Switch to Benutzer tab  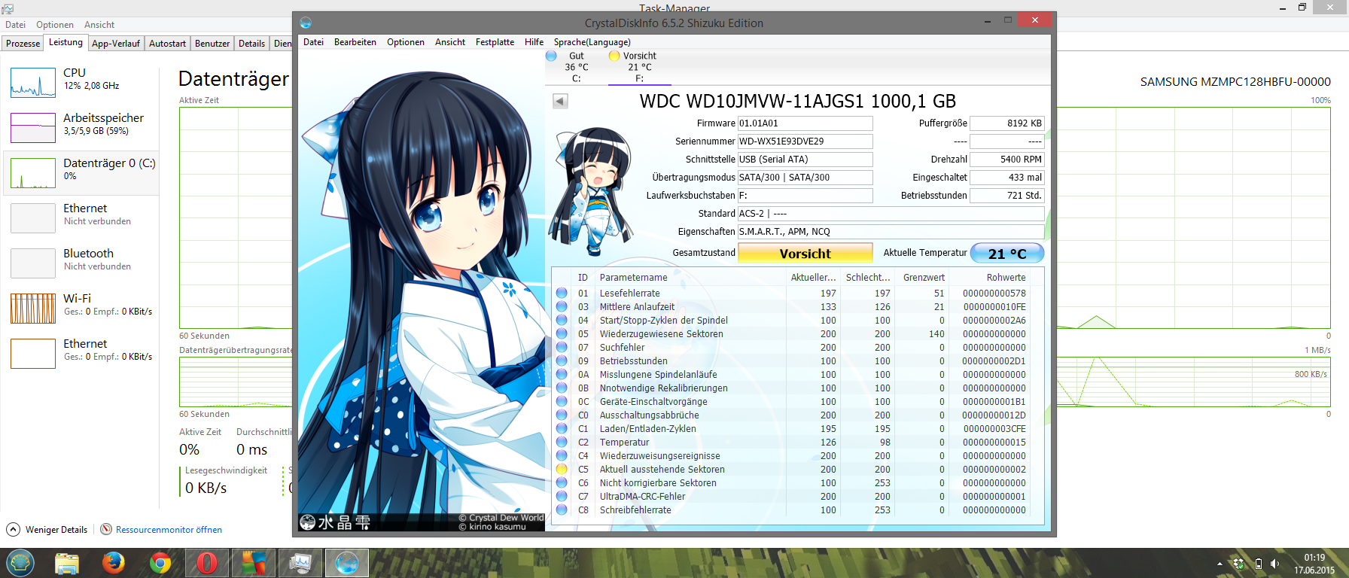212,44
